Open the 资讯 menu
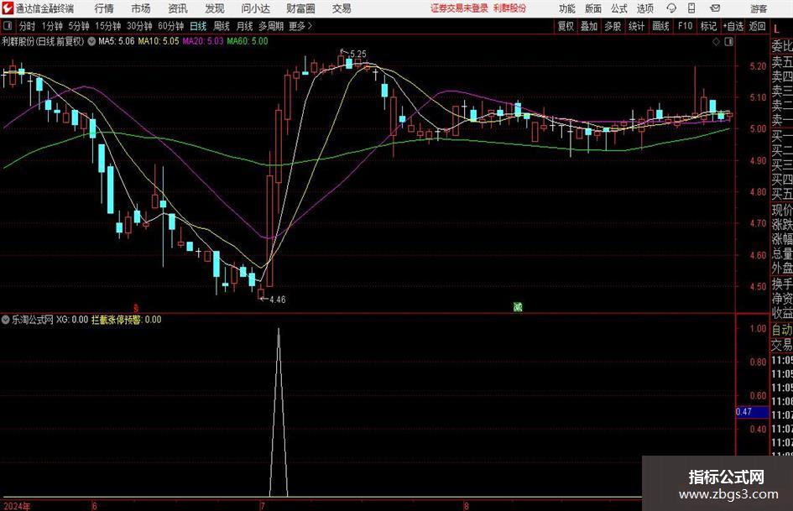 coord(178,8)
